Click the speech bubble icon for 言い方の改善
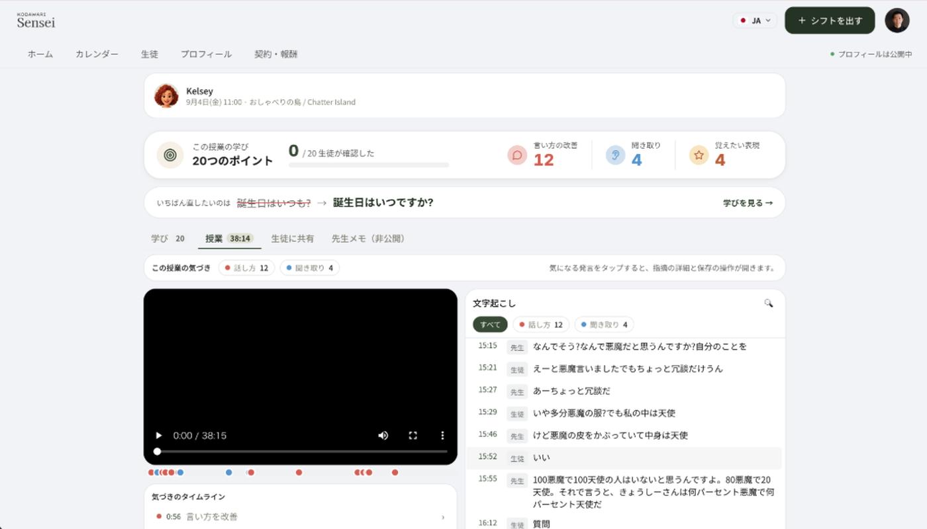Image resolution: width=927 pixels, height=529 pixels. [517, 155]
